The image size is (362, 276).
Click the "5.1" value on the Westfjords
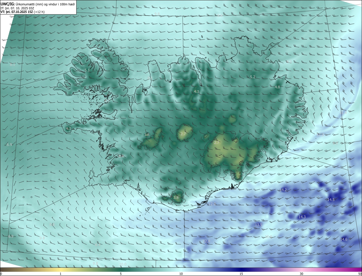point(87,70)
